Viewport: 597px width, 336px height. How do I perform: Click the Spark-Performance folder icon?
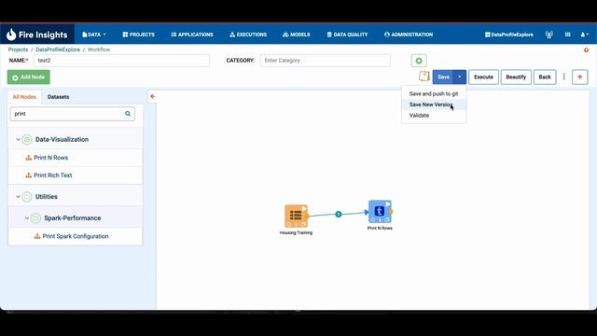tap(35, 218)
